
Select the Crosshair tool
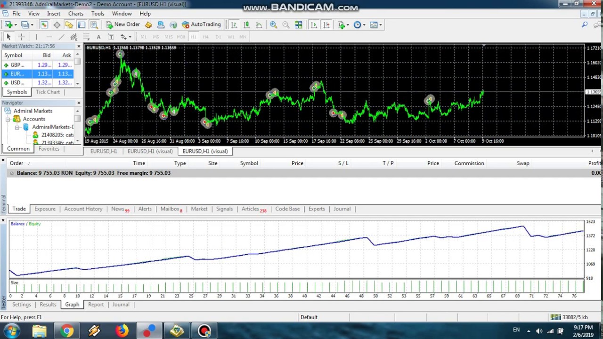pos(21,37)
